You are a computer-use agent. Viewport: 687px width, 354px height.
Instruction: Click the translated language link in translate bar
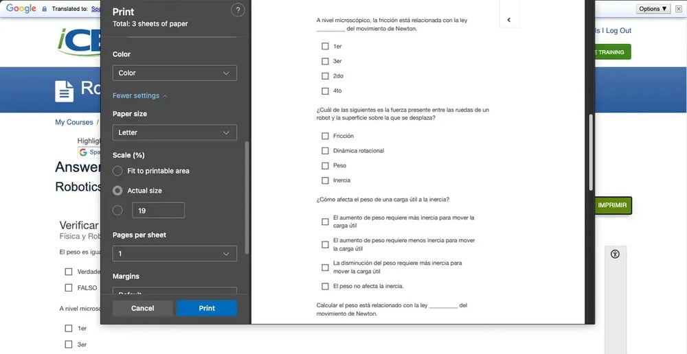pos(95,9)
